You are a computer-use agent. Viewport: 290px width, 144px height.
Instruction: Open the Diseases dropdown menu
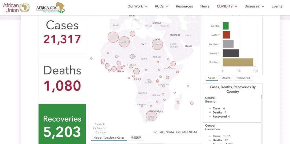point(254,6)
